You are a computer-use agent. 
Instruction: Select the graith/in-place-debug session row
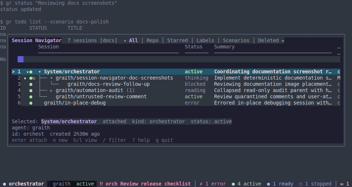tap(176, 103)
